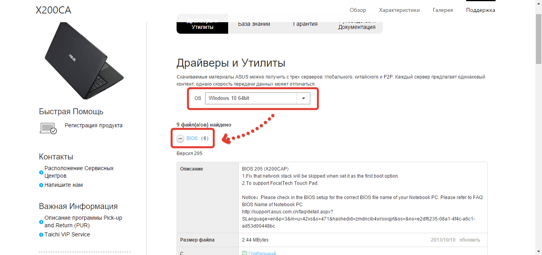Click bullet icon beside Напишите нам
Viewport: 542px width, 255px height.
[41, 185]
